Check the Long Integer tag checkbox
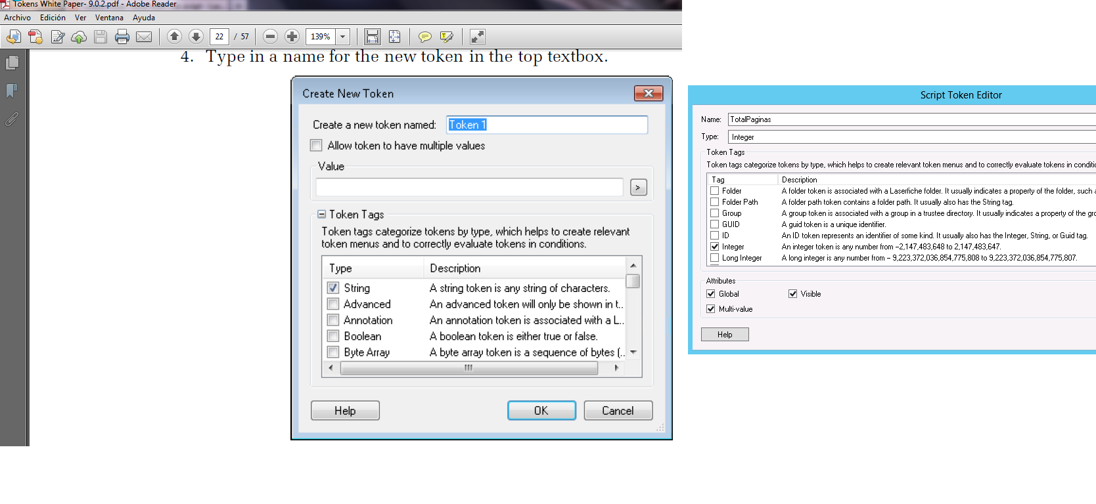1096x504 pixels. (x=714, y=258)
